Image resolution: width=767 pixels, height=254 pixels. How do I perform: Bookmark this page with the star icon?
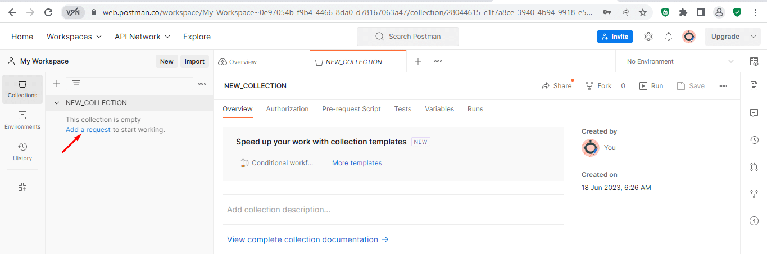[643, 12]
